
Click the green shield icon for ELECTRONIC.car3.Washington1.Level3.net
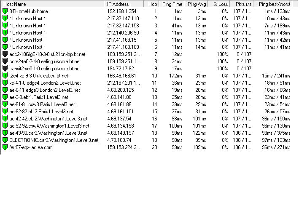(x=5, y=140)
